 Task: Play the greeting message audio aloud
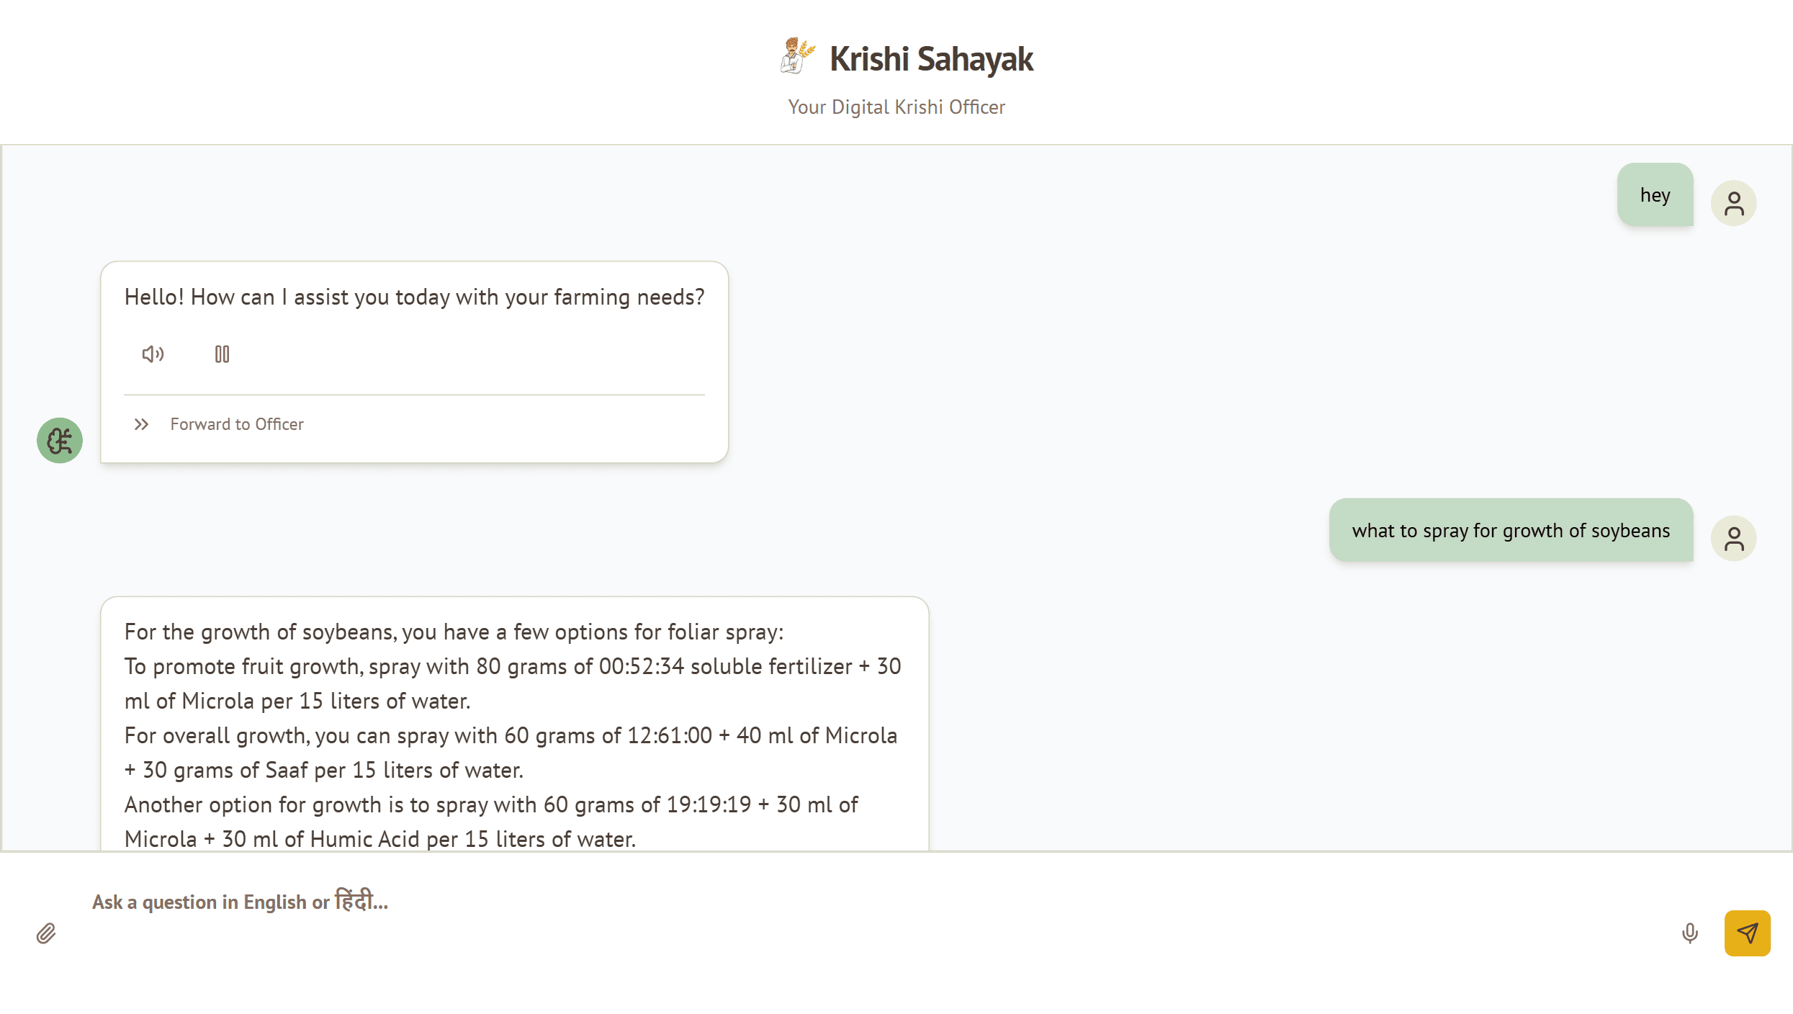(151, 354)
